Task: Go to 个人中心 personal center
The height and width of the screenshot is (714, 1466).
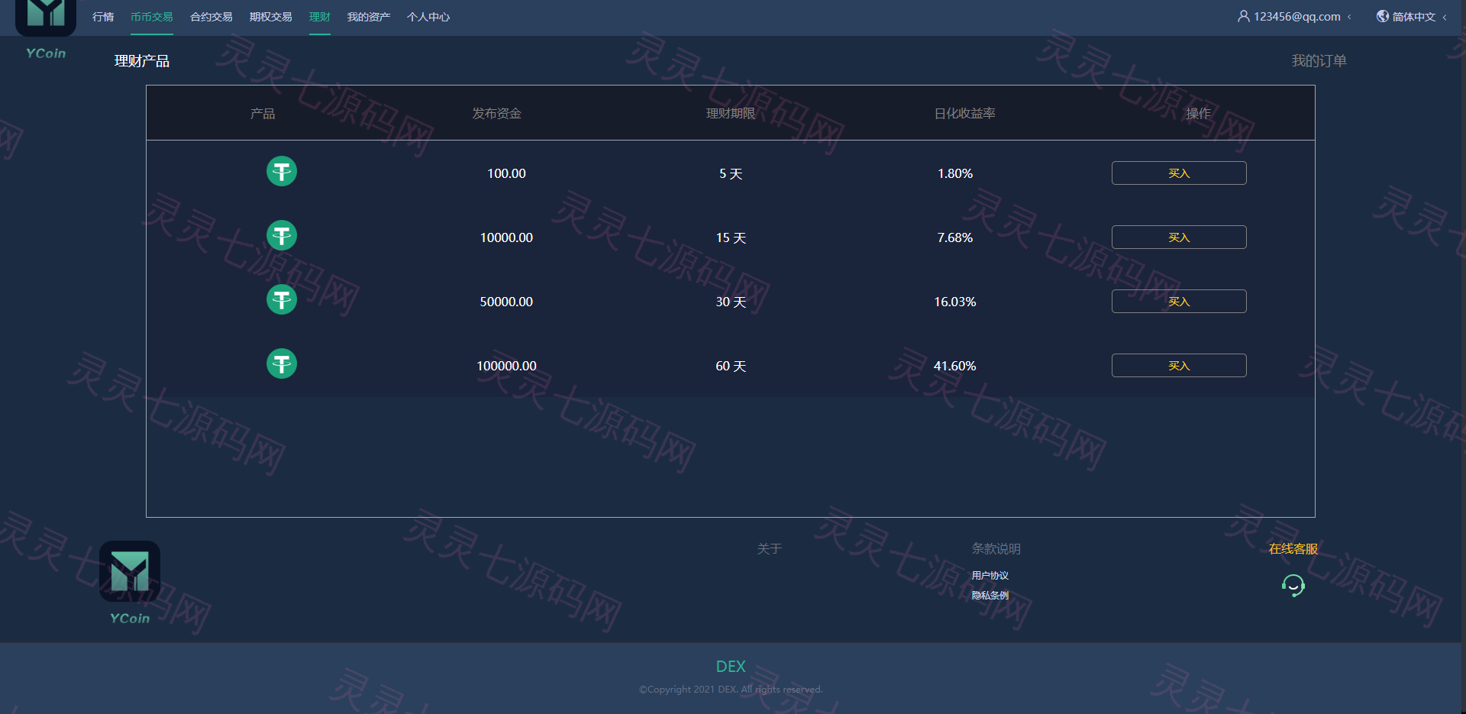Action: click(x=428, y=17)
